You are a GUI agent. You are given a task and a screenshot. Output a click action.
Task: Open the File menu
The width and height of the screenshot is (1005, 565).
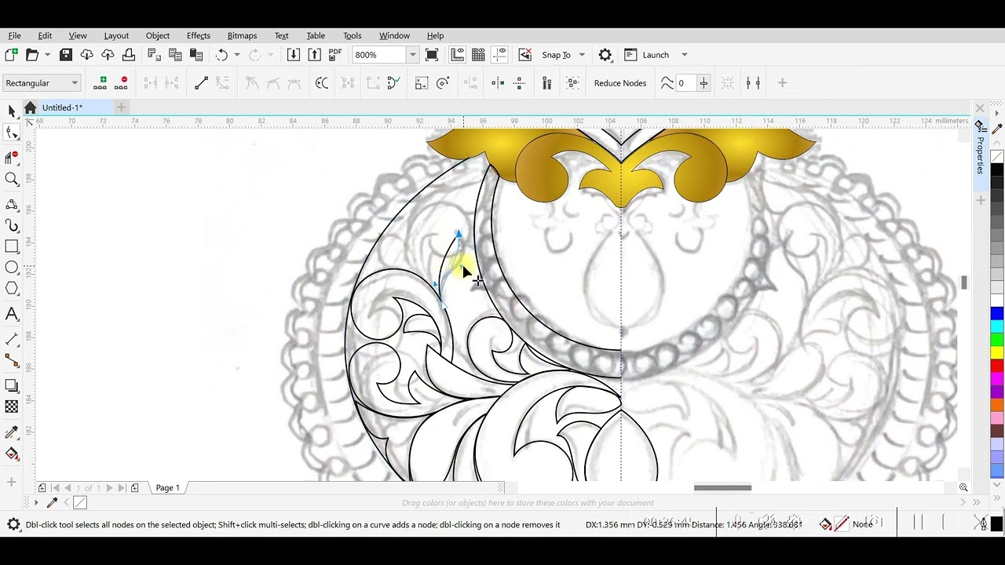pyautogui.click(x=15, y=35)
